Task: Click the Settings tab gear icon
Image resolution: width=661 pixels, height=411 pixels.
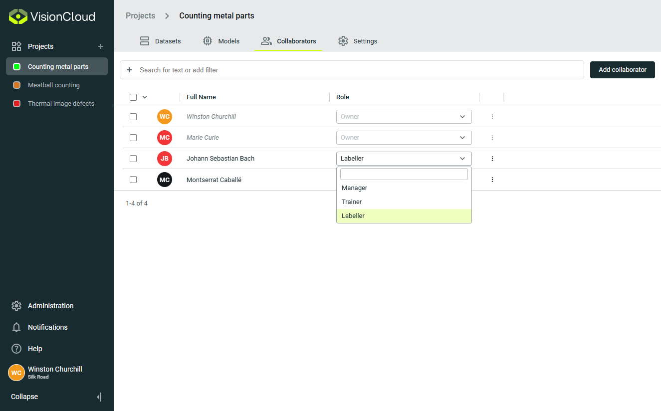Action: pyautogui.click(x=343, y=41)
